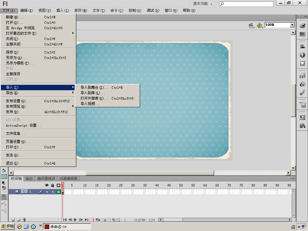Toggle Edit Multiple Frames icon
The height and width of the screenshot is (231, 308).
[x=114, y=220]
